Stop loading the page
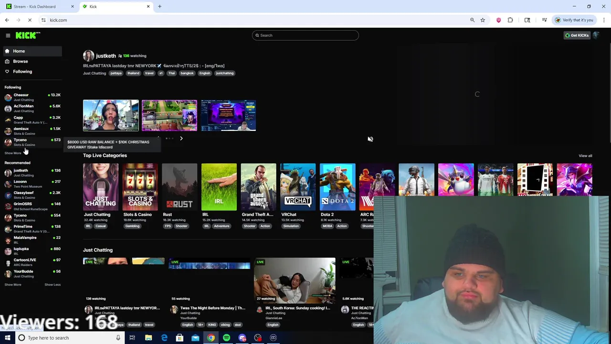 pos(30,20)
